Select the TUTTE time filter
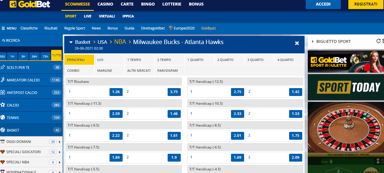 click(56, 55)
